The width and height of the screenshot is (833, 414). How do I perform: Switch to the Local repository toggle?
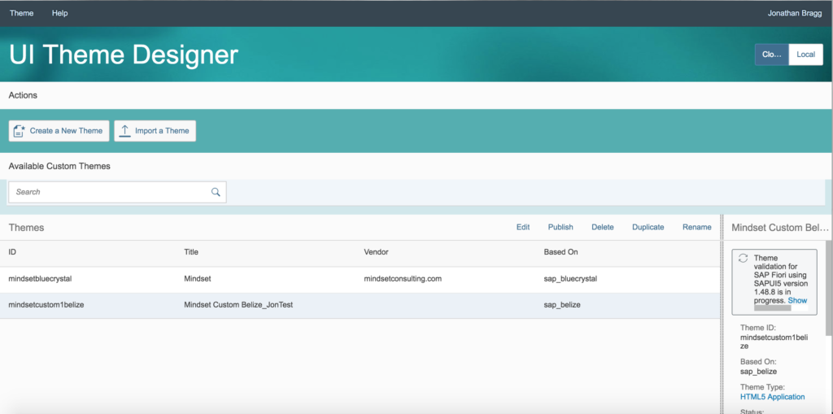click(x=806, y=54)
